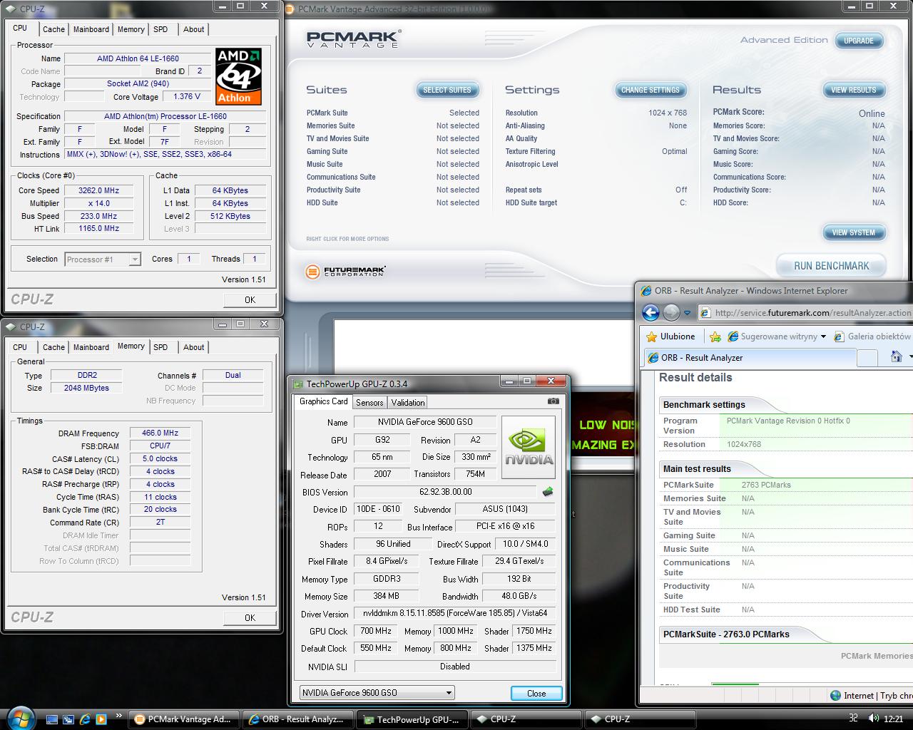Open About tab in top CPU-Z
The width and height of the screenshot is (913, 730).
click(194, 29)
